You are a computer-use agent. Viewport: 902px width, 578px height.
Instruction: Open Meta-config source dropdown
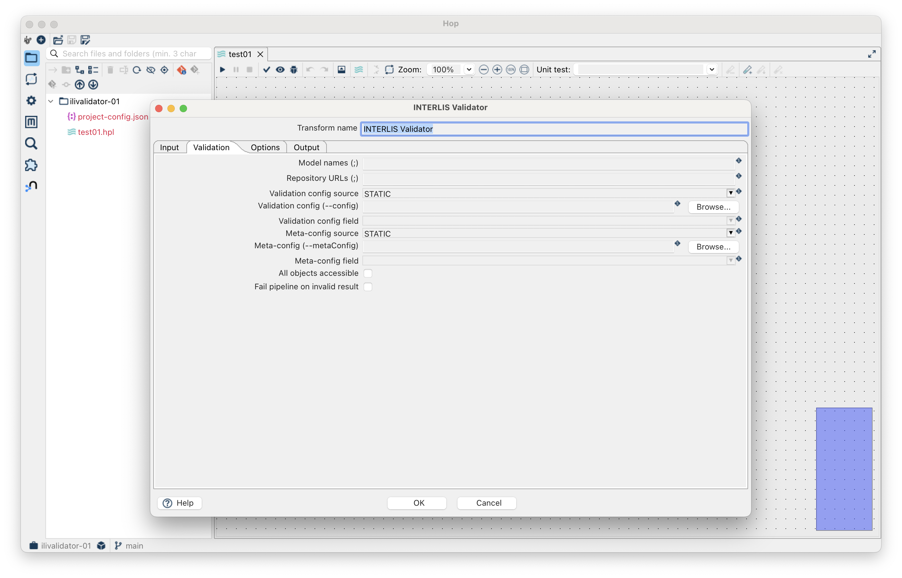click(x=730, y=233)
